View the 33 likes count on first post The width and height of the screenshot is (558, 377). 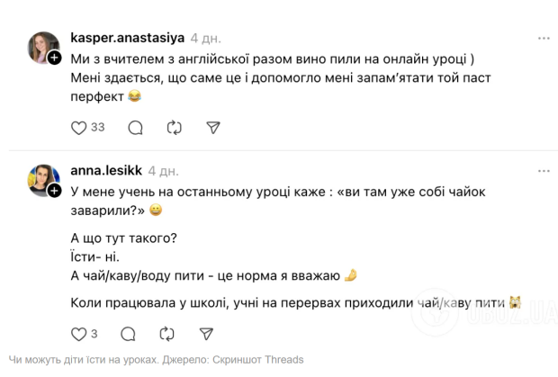coord(98,128)
